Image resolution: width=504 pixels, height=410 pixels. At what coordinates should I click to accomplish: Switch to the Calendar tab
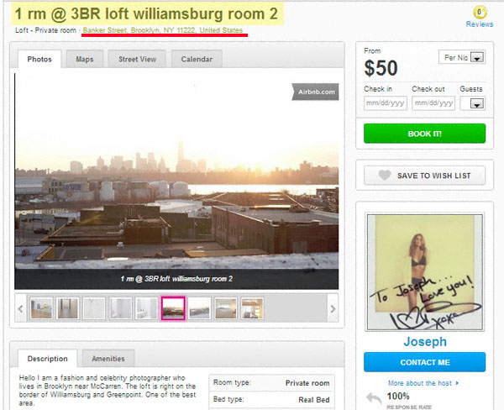[x=197, y=59]
